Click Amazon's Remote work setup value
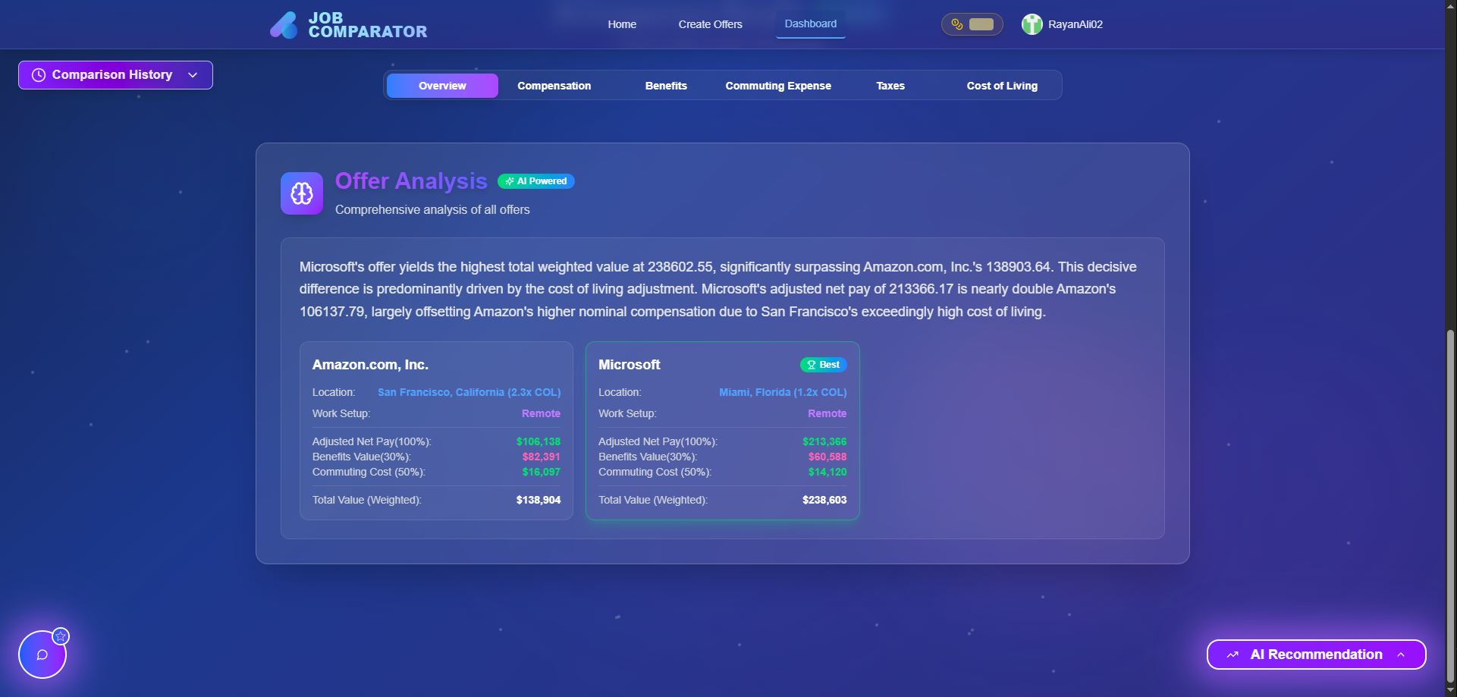 (541, 413)
